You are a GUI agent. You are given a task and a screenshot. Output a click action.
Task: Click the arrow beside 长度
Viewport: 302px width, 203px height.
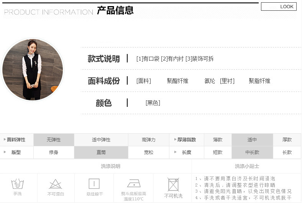175,152
